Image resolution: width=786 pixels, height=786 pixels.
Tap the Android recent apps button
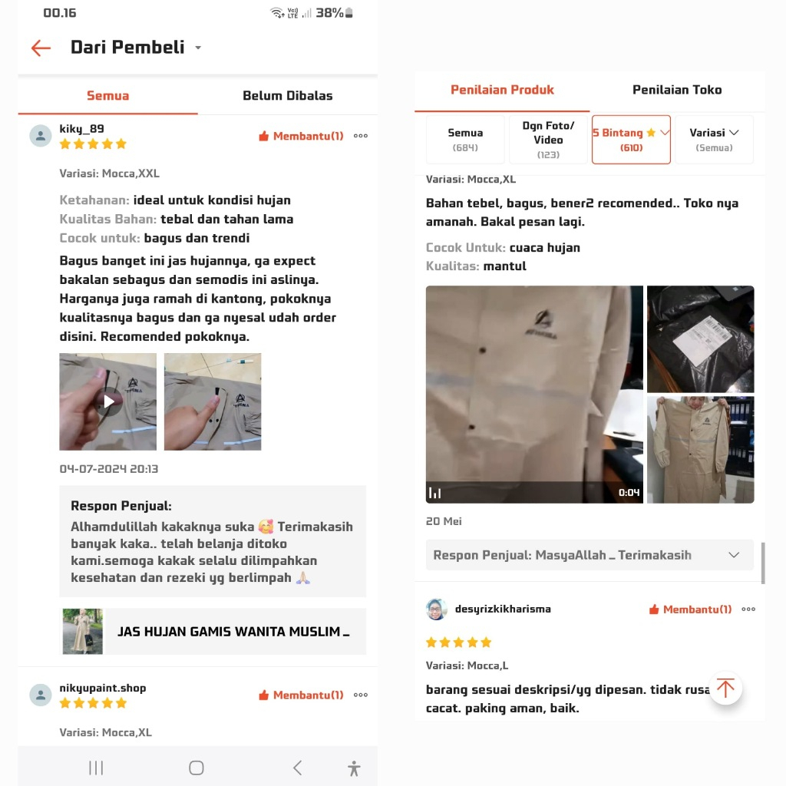point(96,768)
